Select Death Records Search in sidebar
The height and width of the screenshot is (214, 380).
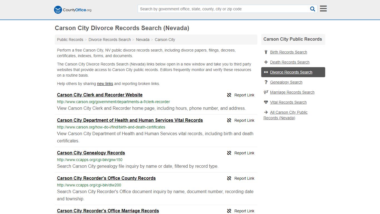coord(290,62)
